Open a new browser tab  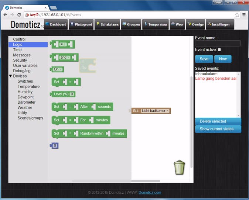tap(53, 8)
